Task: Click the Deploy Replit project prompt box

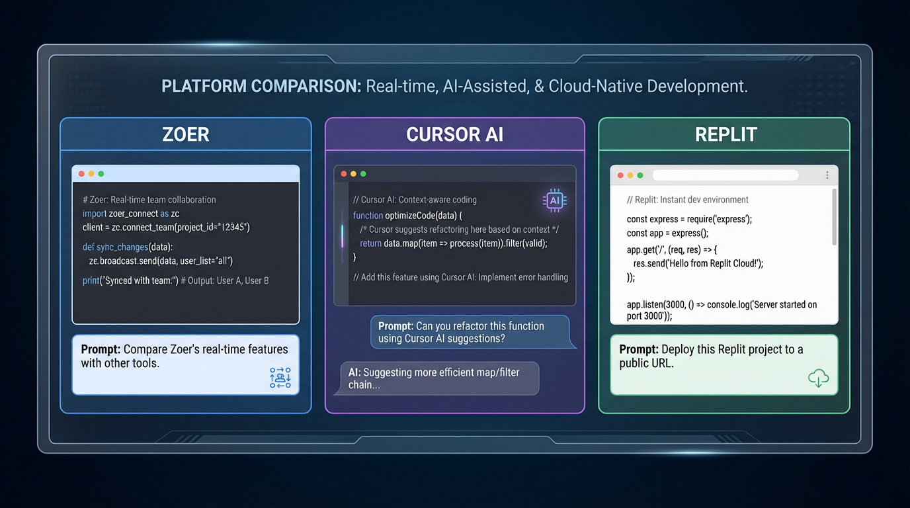Action: [724, 364]
